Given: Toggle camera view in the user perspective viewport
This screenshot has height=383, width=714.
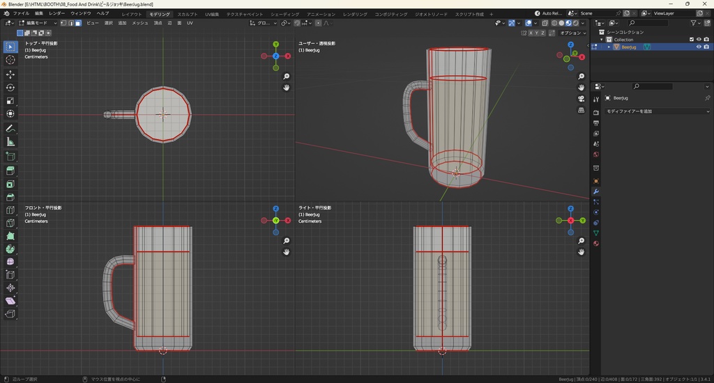Looking at the screenshot, I should click(x=581, y=99).
